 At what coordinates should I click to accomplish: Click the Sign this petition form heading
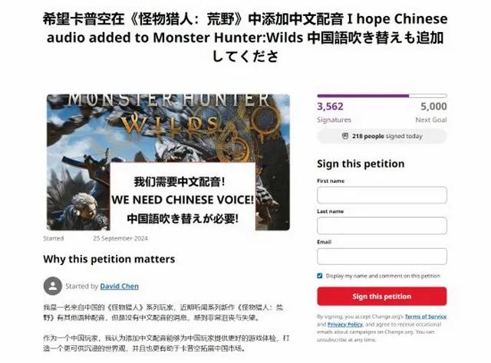tap(361, 164)
